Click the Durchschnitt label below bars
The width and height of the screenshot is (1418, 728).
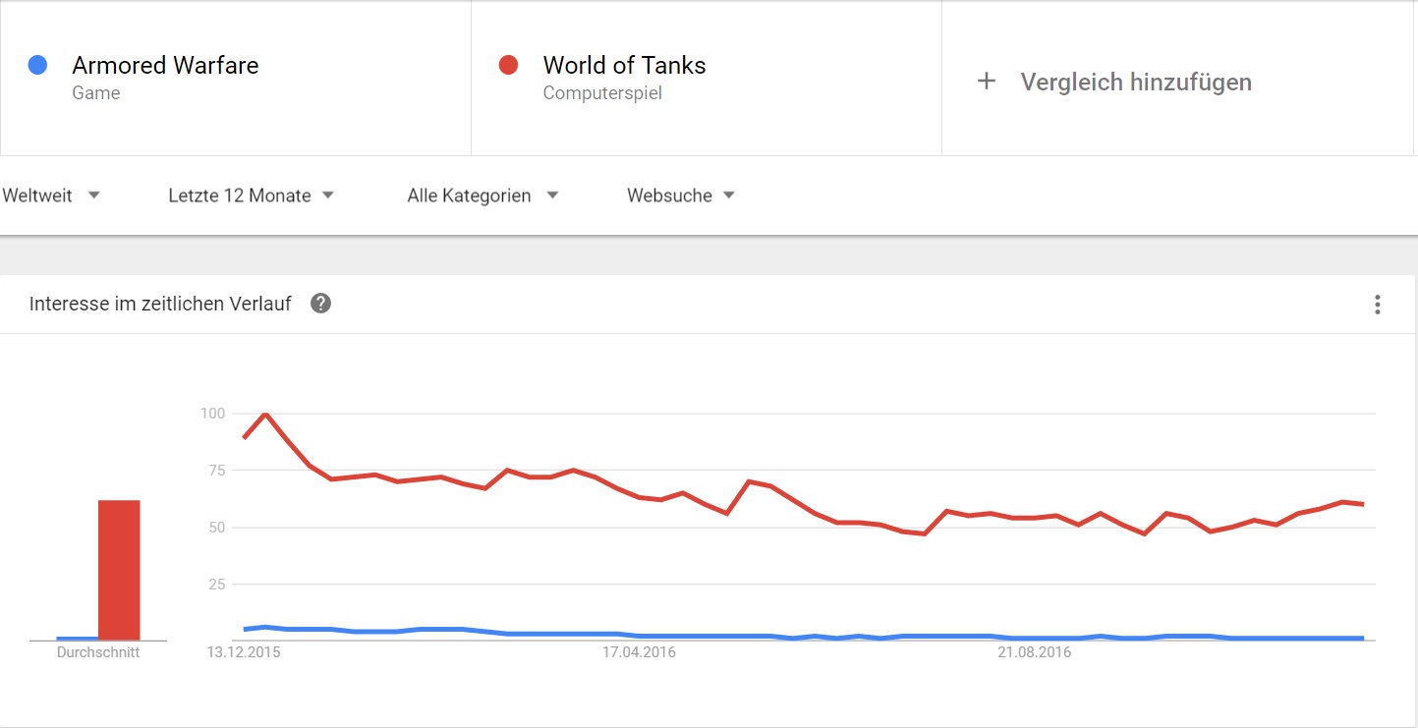pos(98,652)
